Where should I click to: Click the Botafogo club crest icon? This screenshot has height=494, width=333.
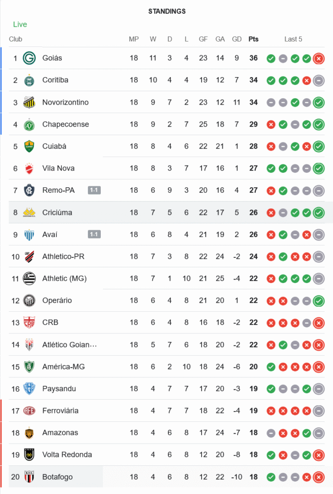[x=29, y=477]
